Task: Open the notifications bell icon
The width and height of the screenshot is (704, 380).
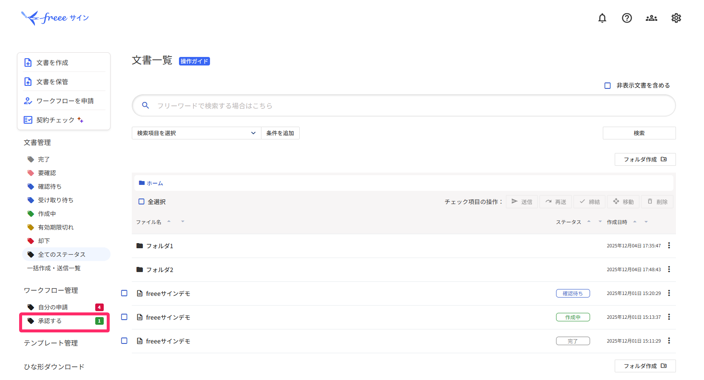Action: click(602, 18)
